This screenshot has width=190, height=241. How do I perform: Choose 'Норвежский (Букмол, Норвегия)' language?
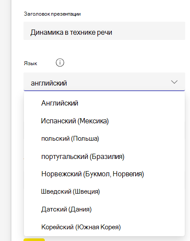(x=104, y=174)
